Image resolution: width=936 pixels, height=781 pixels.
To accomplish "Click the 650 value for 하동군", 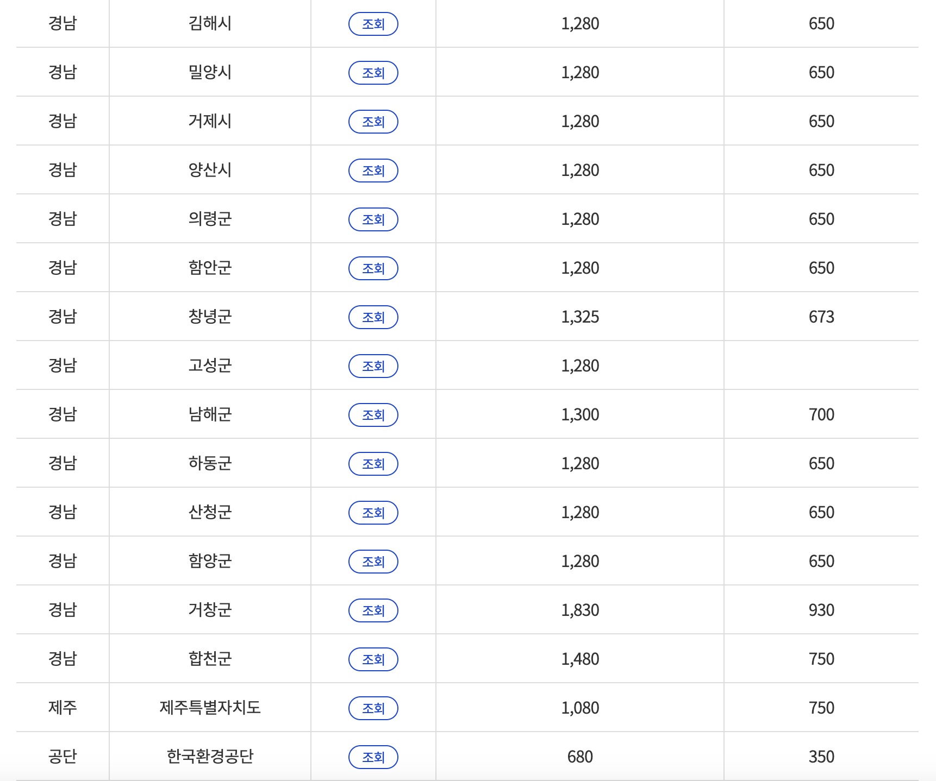I will (821, 463).
